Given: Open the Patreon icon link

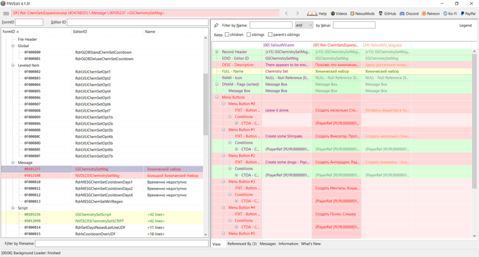Looking at the screenshot, I should coord(424,13).
